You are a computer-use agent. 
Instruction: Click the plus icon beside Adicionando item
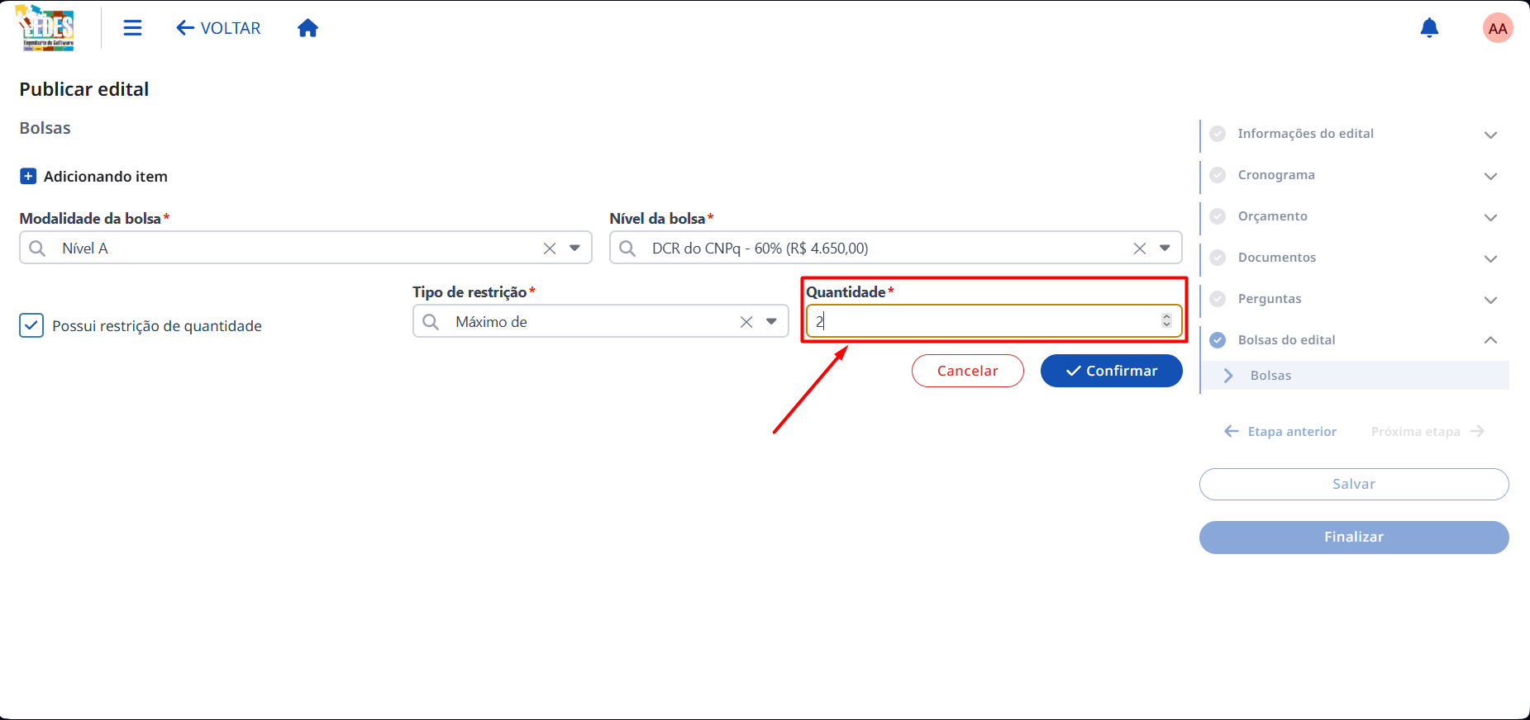28,176
